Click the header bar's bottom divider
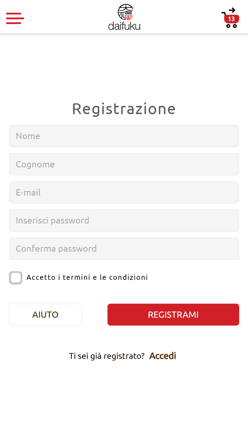 pos(124,34)
